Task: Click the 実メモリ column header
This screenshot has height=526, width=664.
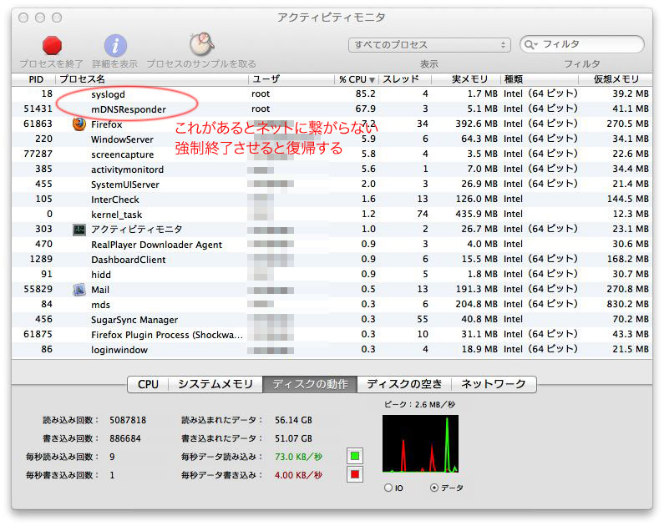Action: pos(466,79)
